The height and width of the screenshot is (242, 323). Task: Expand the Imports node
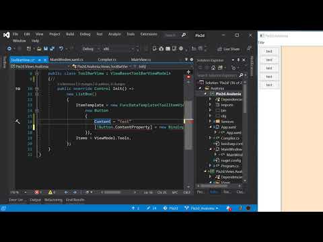[x=210, y=105]
